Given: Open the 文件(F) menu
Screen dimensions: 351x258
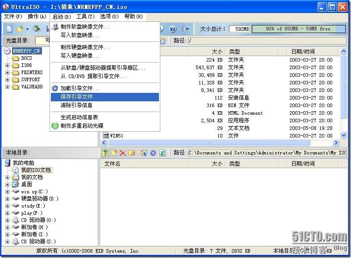Looking at the screenshot, I should [x=13, y=17].
